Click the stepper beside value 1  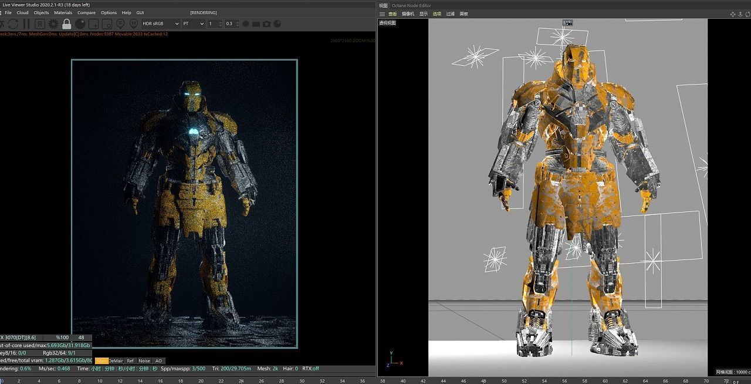click(x=220, y=24)
